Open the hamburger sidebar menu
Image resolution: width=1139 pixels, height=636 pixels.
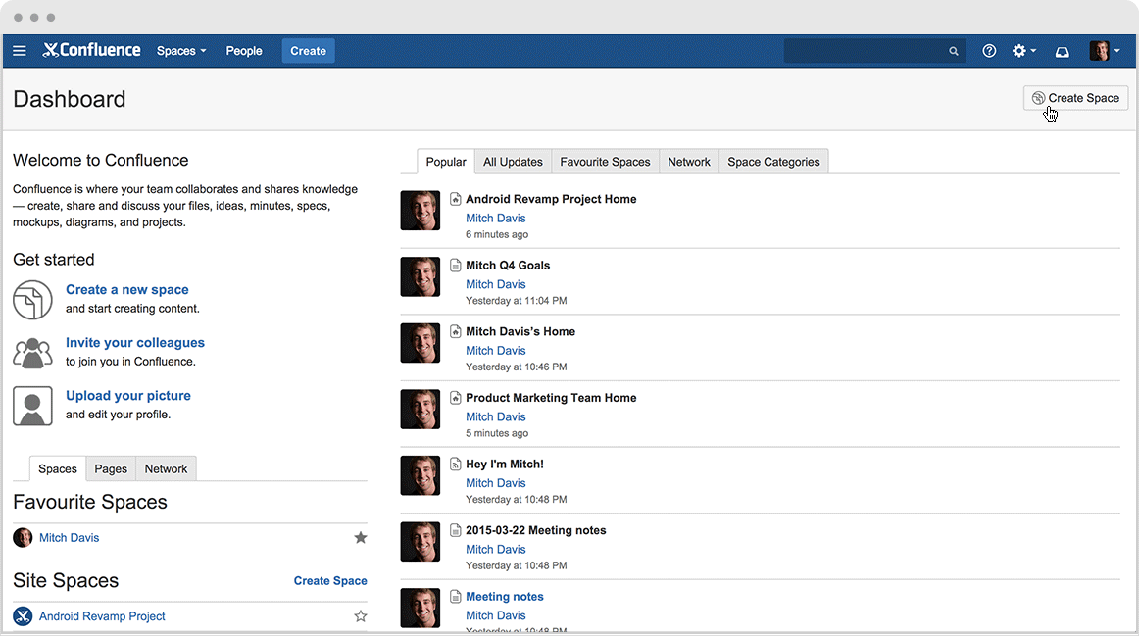20,51
